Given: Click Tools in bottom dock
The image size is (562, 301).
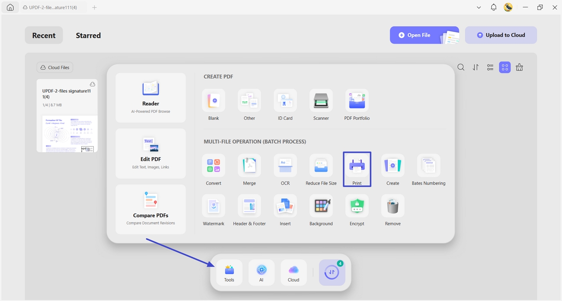Looking at the screenshot, I should point(229,272).
